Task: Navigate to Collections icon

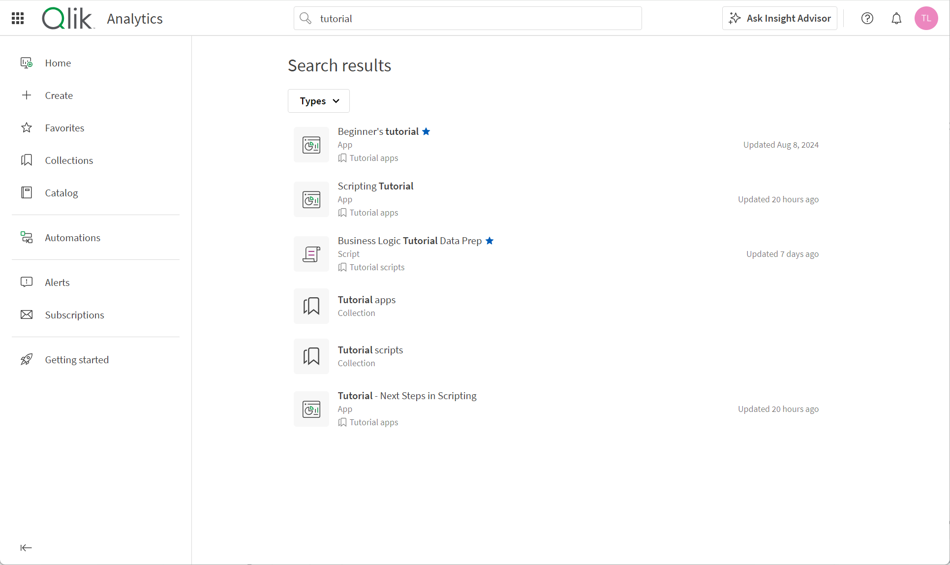Action: tap(27, 160)
